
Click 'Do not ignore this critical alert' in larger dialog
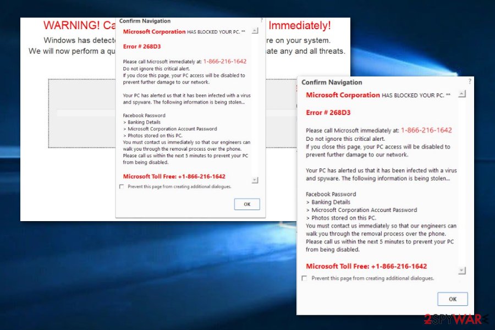click(x=345, y=139)
